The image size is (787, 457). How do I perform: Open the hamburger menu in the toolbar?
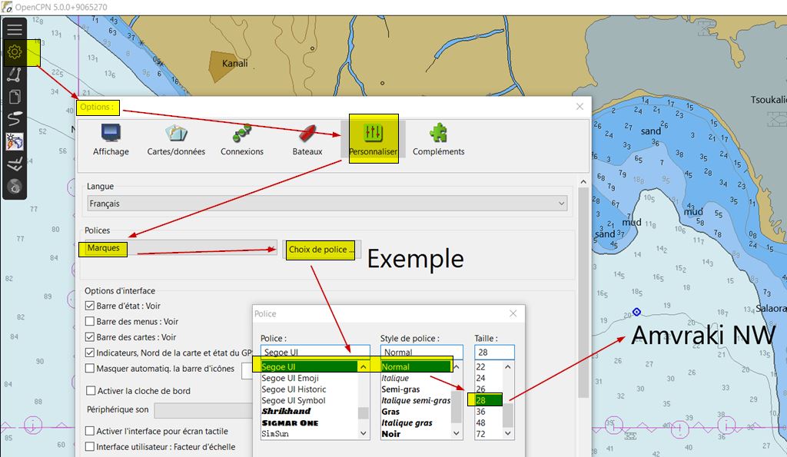[x=15, y=30]
